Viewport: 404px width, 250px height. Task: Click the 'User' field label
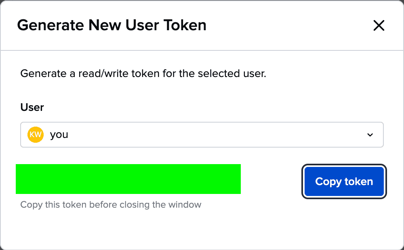(x=32, y=107)
